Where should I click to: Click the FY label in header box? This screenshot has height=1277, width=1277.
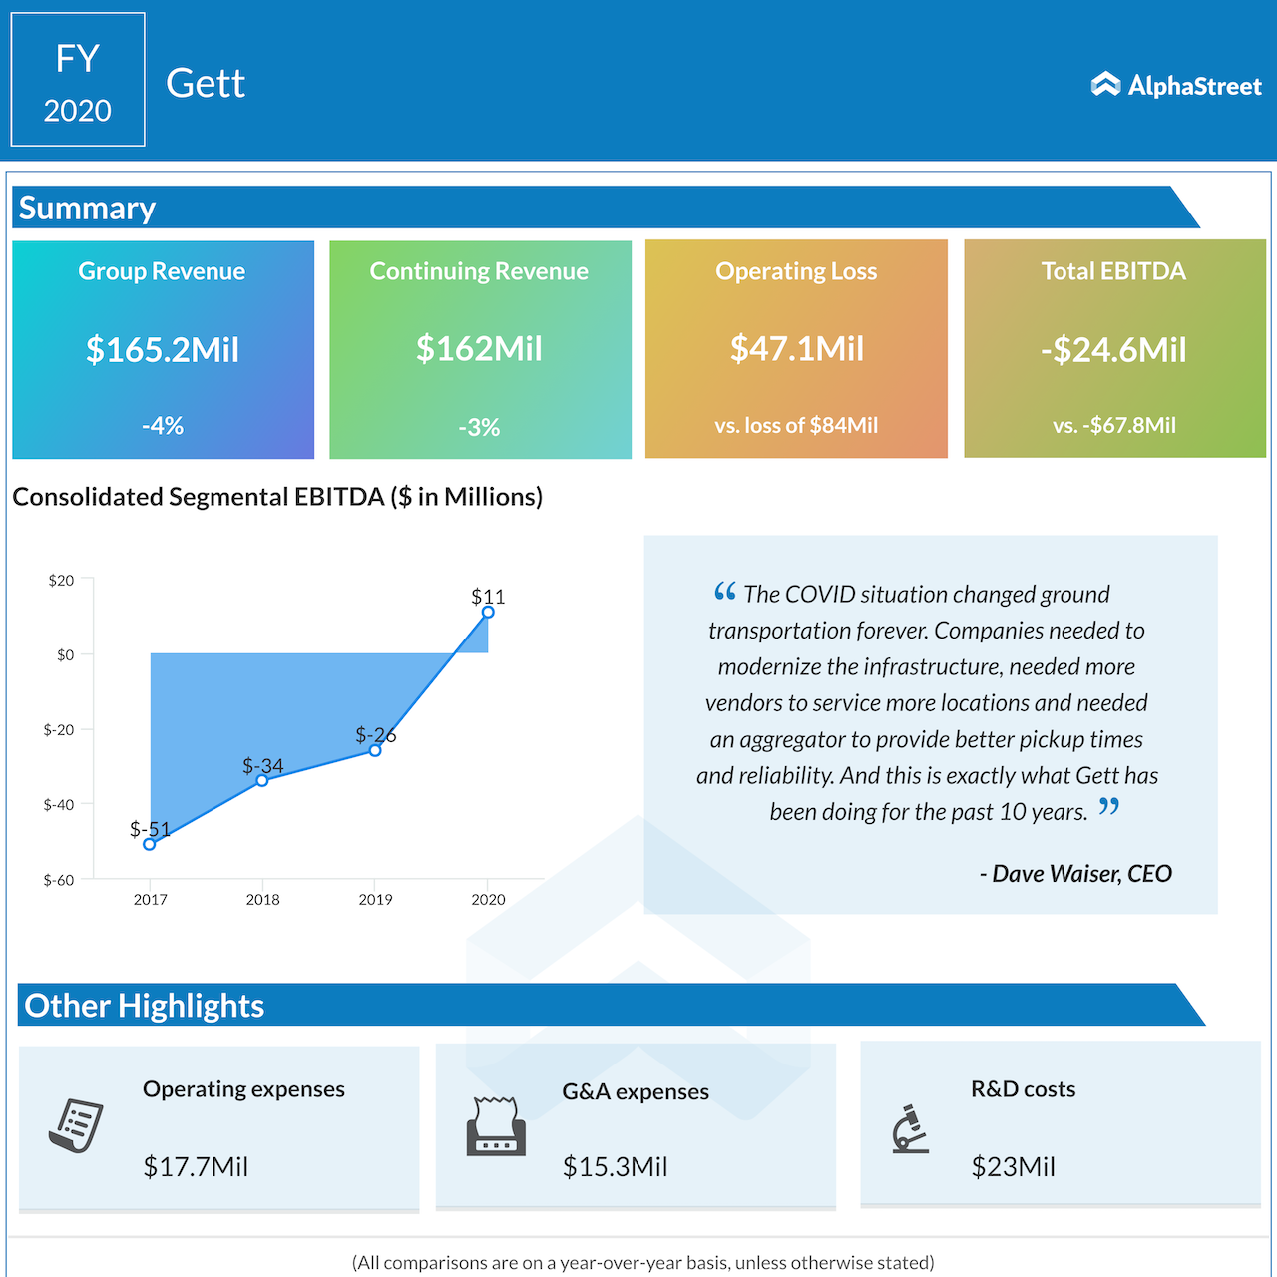(x=78, y=59)
